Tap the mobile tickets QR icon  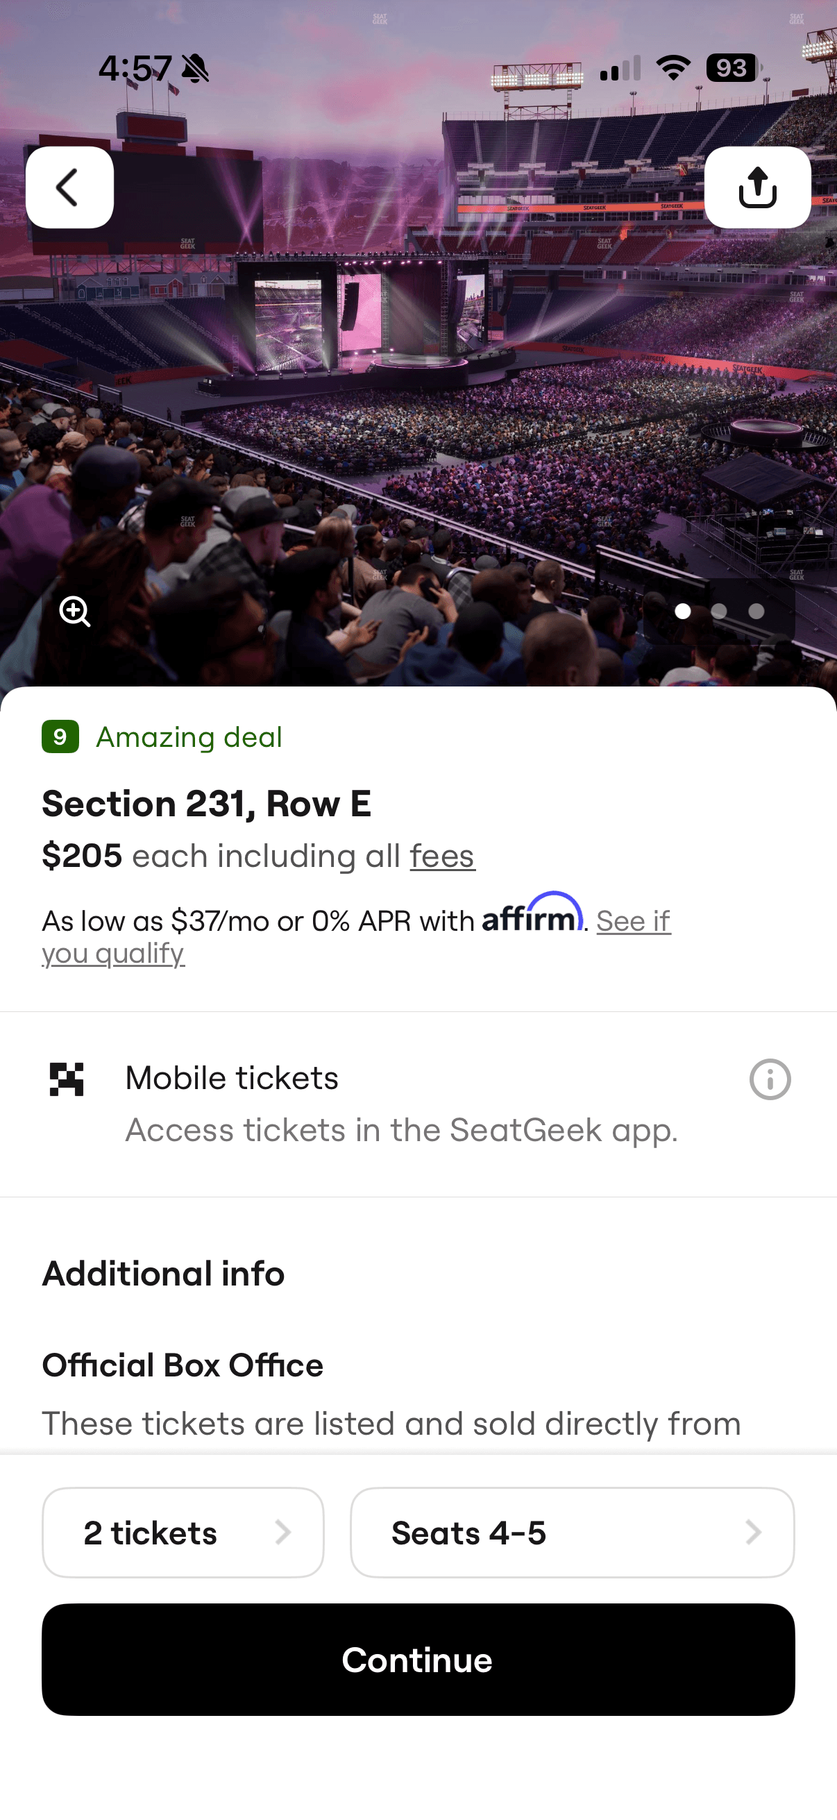(x=67, y=1079)
